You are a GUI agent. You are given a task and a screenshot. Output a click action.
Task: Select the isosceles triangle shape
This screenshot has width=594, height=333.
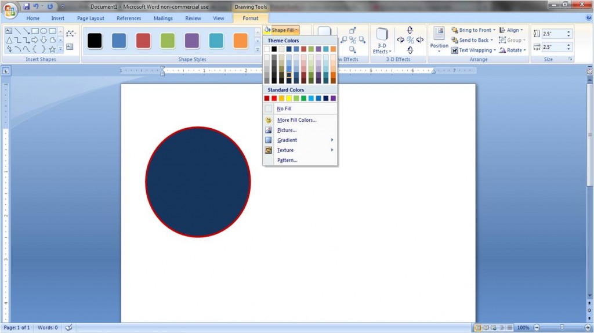9,40
